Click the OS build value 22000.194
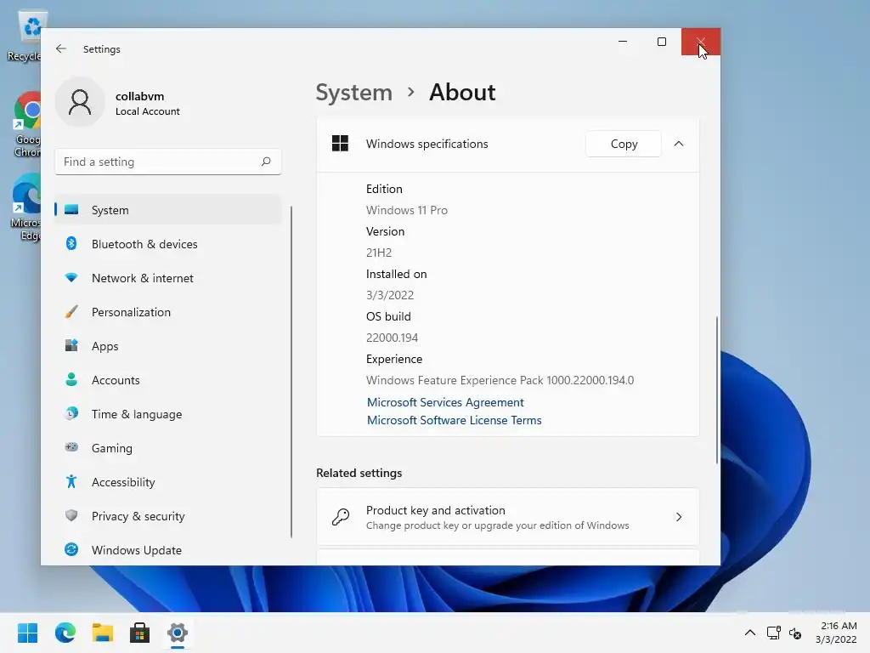Viewport: 870px width, 653px height. (x=392, y=338)
